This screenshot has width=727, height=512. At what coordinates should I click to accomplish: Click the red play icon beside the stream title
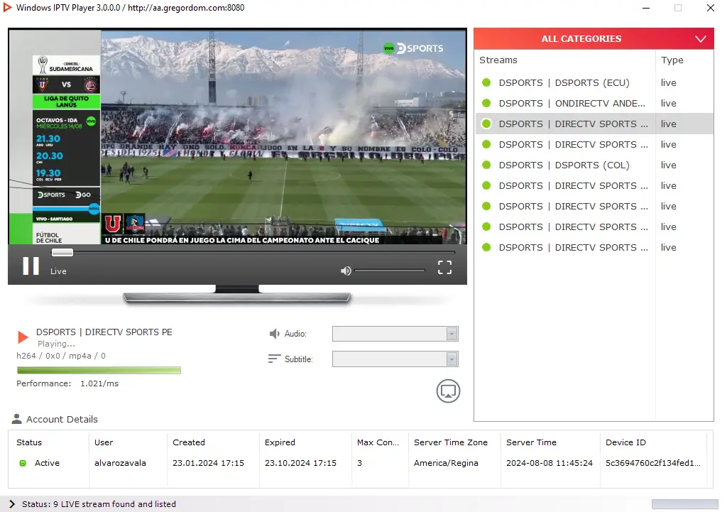[23, 337]
